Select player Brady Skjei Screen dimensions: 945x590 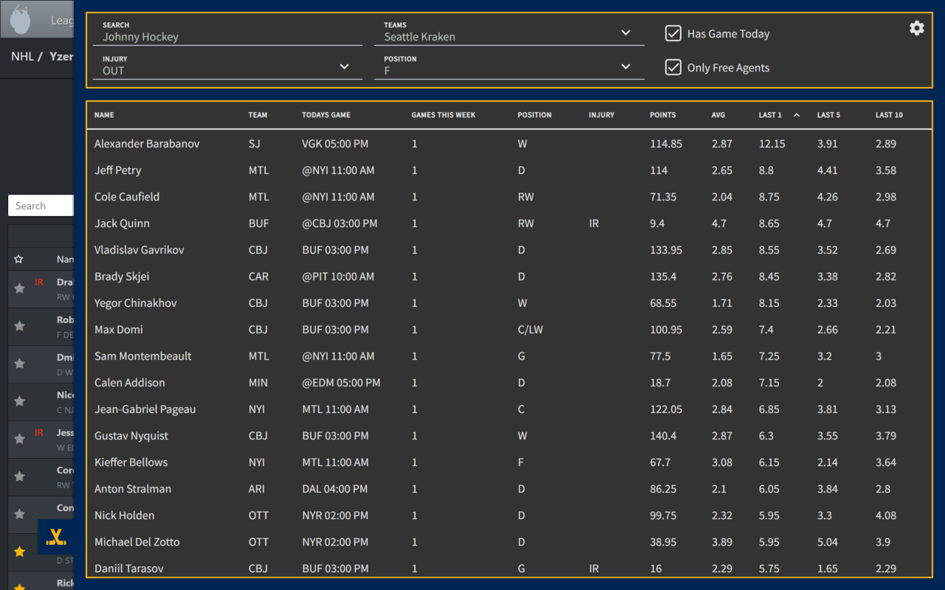point(122,277)
